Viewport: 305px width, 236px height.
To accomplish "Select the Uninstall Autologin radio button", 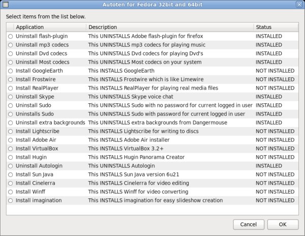I will (x=10, y=166).
